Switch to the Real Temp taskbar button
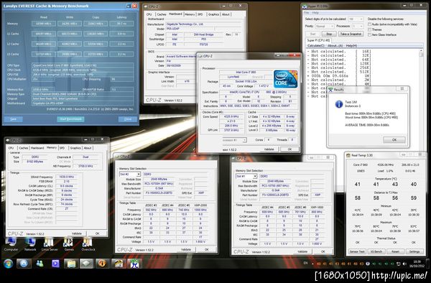 click(x=119, y=264)
